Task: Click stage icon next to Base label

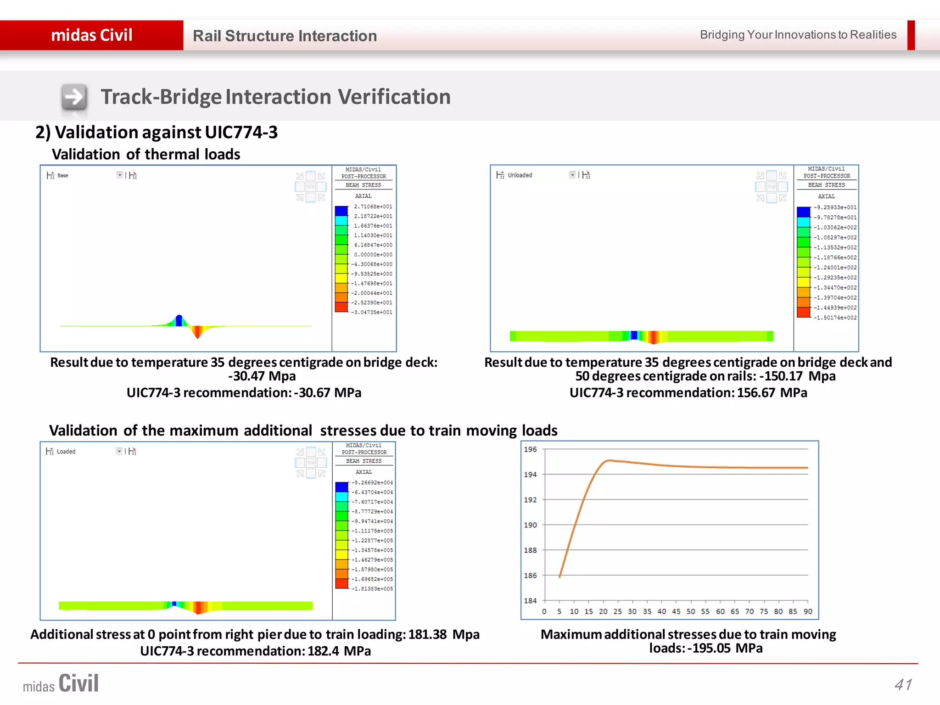Action: pyautogui.click(x=50, y=175)
